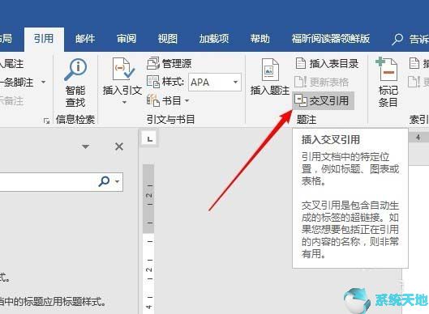
Task: Click the 样式 icon
Action: pos(153,82)
